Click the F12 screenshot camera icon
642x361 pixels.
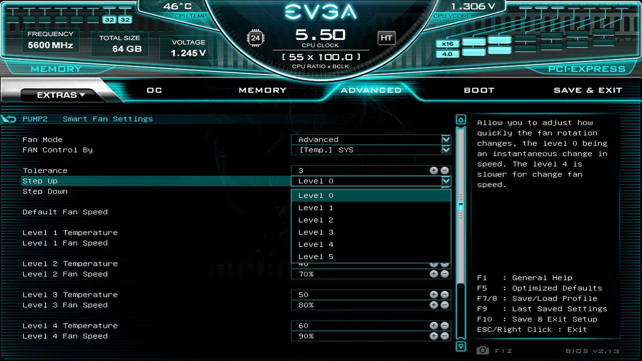point(483,351)
